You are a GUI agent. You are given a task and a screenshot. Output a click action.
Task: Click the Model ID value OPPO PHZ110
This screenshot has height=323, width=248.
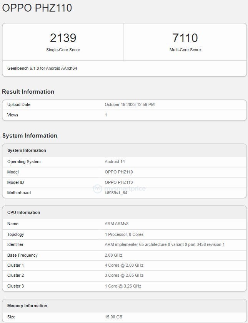[x=118, y=182]
